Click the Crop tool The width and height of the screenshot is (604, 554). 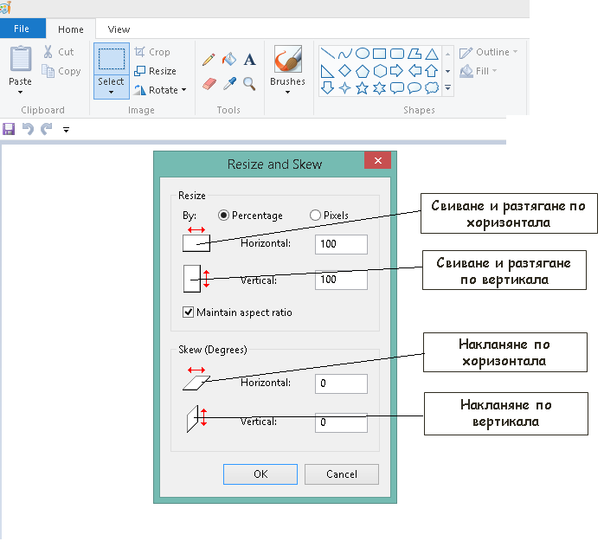click(153, 52)
